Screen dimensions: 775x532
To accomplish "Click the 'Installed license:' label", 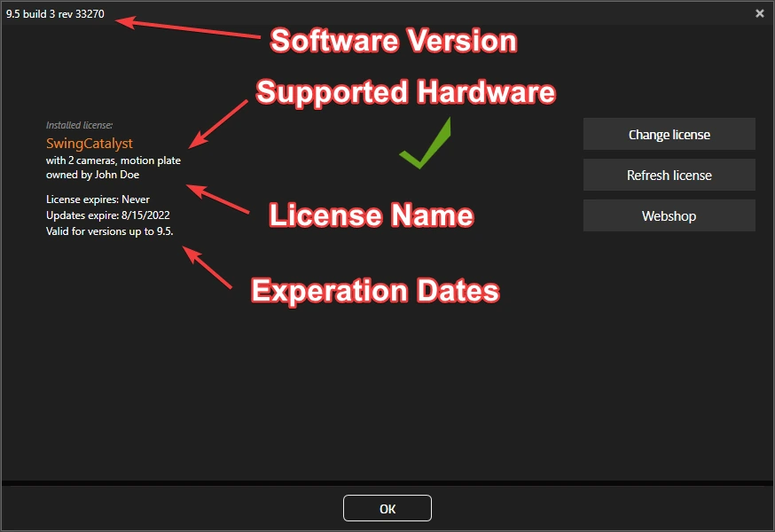I will (x=79, y=125).
